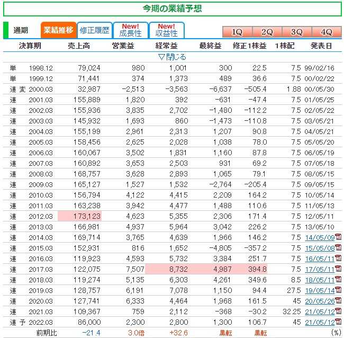Follow the 21/05/12 link in the 2021.03 row
This screenshot has height=338, width=344.
[319, 312]
